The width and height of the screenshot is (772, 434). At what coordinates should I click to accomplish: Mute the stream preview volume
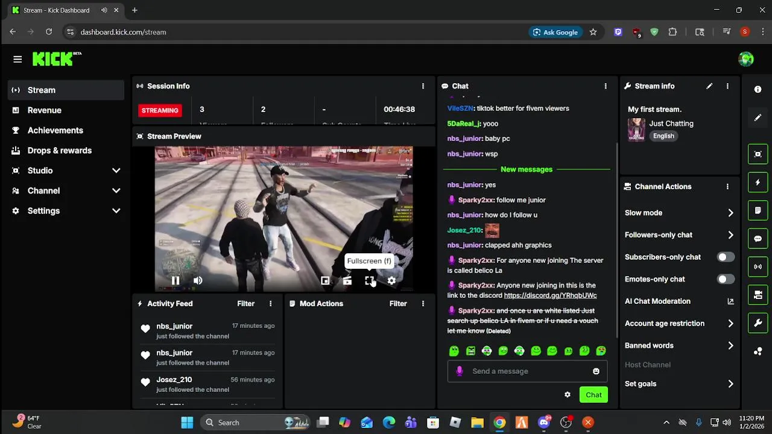pos(198,280)
